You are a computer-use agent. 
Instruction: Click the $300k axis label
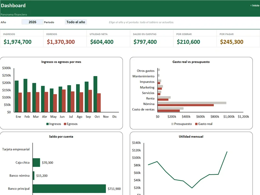tap(6, 68)
